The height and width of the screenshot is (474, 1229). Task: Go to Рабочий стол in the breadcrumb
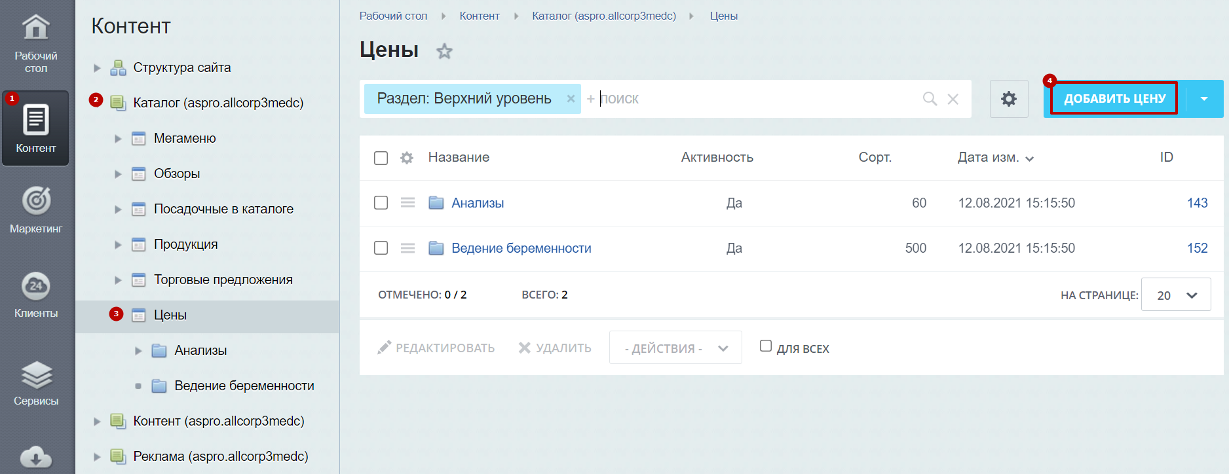coord(393,16)
